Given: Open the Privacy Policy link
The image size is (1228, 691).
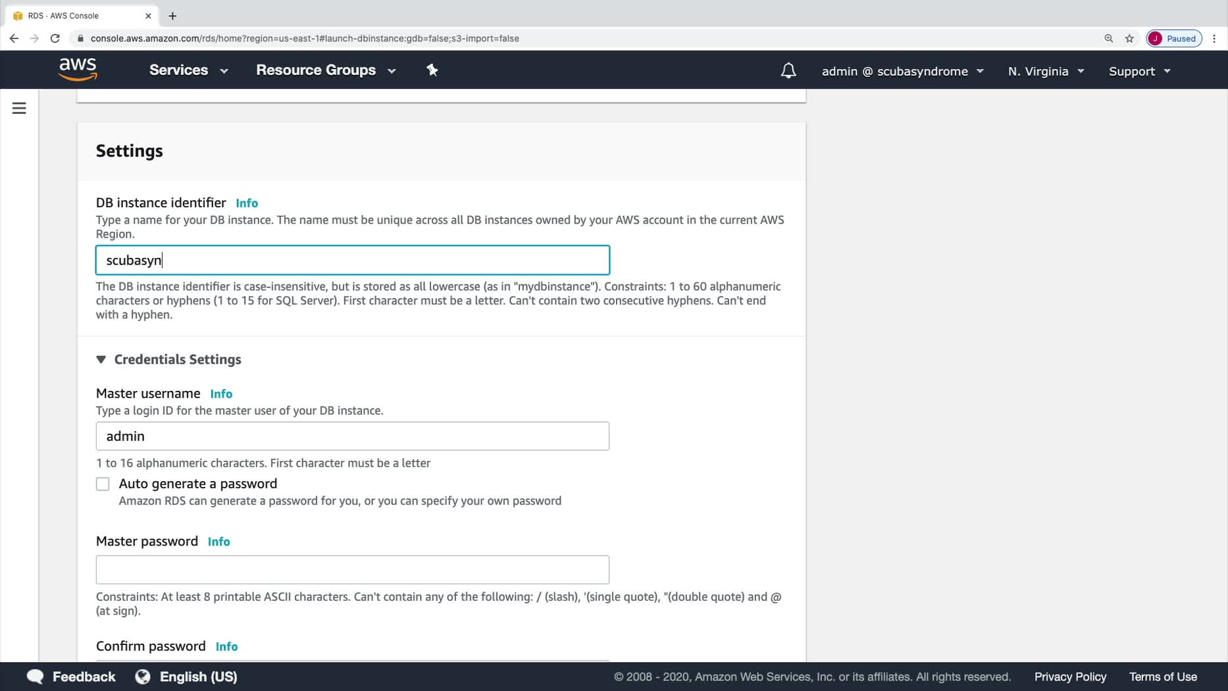Looking at the screenshot, I should point(1070,677).
